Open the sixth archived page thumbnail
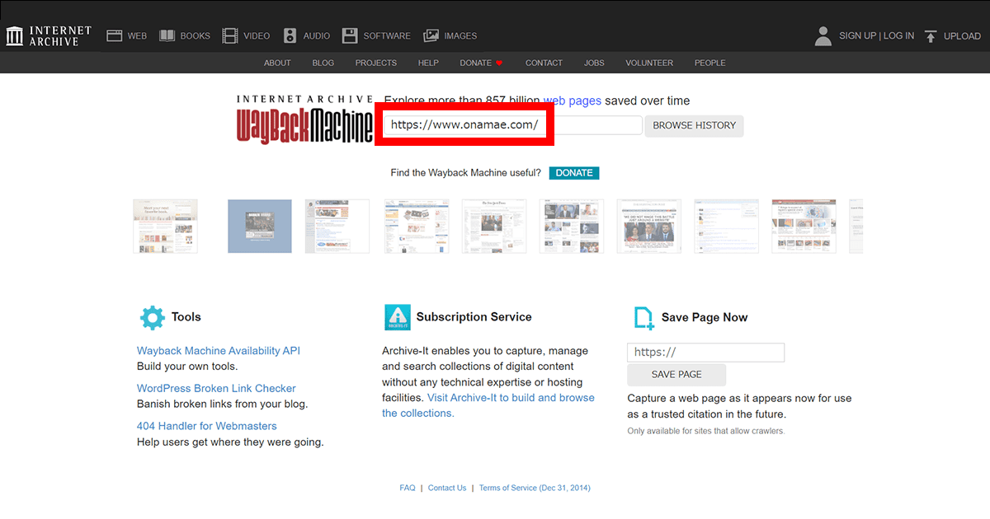This screenshot has height=519, width=990. 572,226
